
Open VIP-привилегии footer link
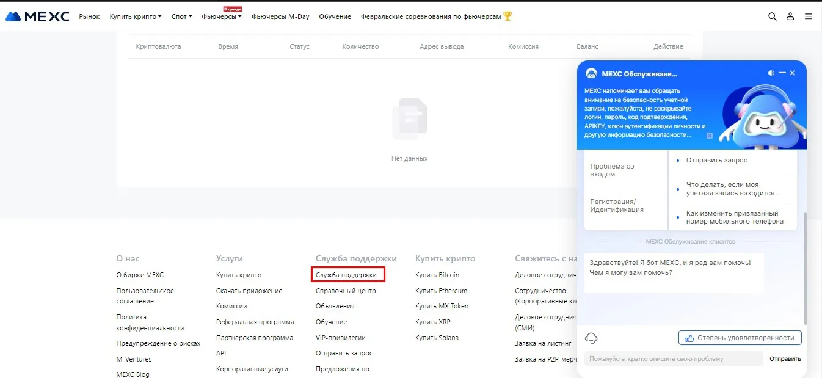tap(341, 338)
